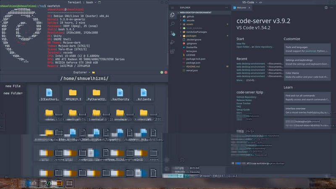
Task: Click the More... link under Recent
Action: click(240, 80)
